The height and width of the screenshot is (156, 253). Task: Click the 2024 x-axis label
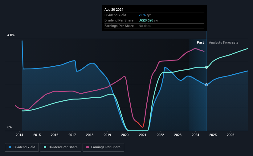195,135
